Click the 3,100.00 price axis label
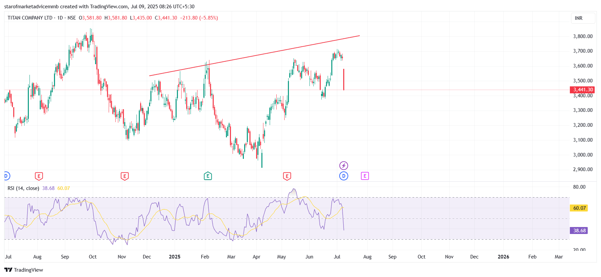This screenshot has height=277, width=601. coord(583,140)
